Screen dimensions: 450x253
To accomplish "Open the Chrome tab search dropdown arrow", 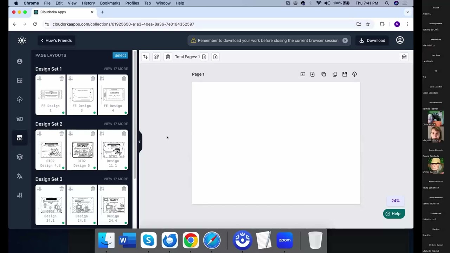I will [407, 12].
